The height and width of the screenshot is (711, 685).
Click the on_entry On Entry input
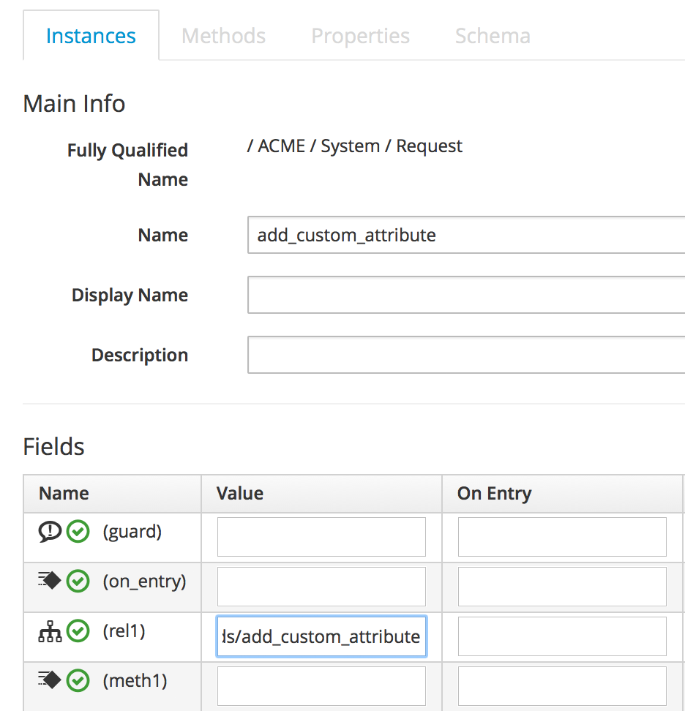tap(562, 587)
